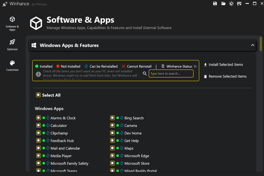
Task: Click Install Selected Items
Action: tap(223, 65)
